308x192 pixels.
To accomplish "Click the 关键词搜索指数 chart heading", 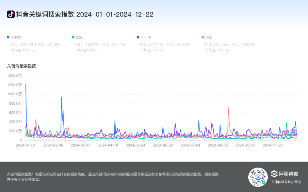I will (x=22, y=66).
